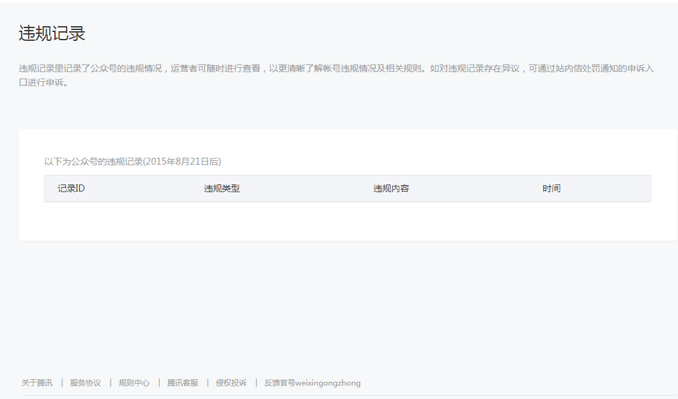Go to 规则中心 in the footer
The height and width of the screenshot is (399, 678).
point(134,383)
